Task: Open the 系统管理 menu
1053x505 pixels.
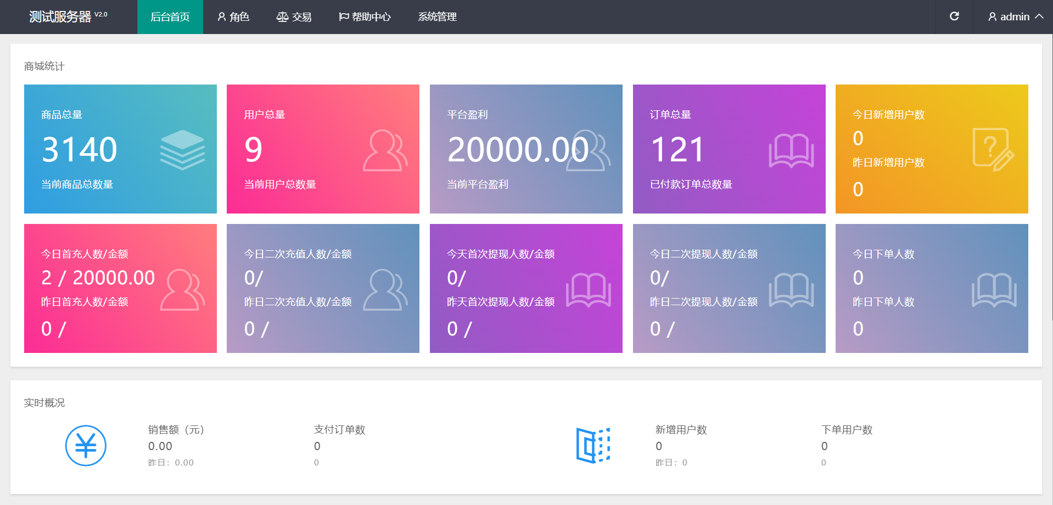Action: (437, 17)
